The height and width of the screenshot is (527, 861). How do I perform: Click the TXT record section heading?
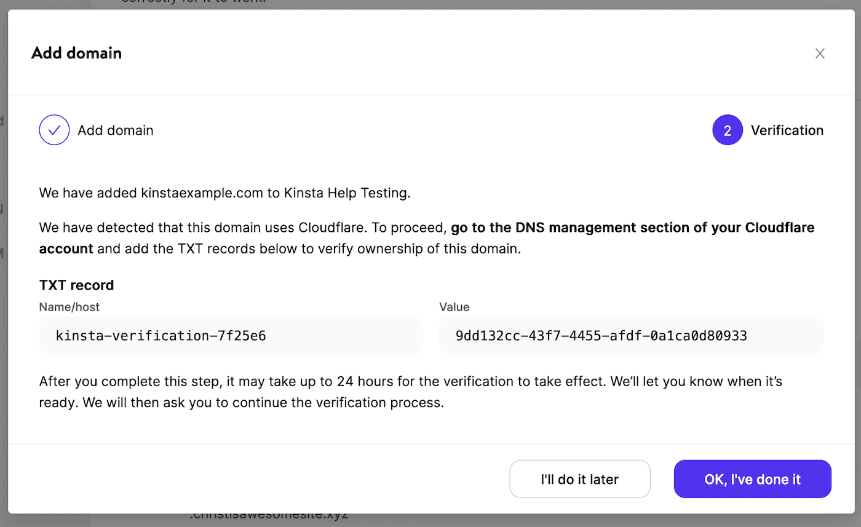[x=76, y=285]
